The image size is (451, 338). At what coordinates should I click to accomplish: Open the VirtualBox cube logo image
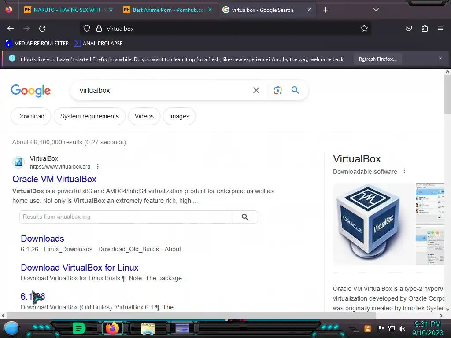tap(373, 224)
